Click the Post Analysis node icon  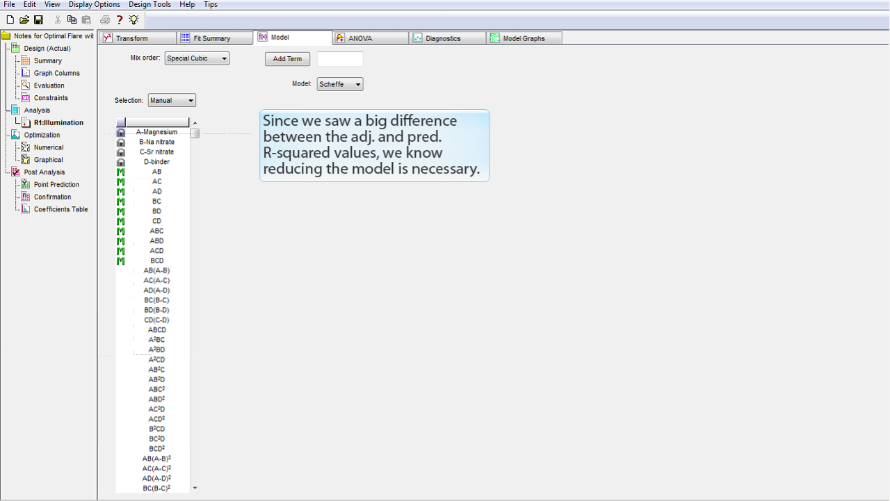pos(15,172)
